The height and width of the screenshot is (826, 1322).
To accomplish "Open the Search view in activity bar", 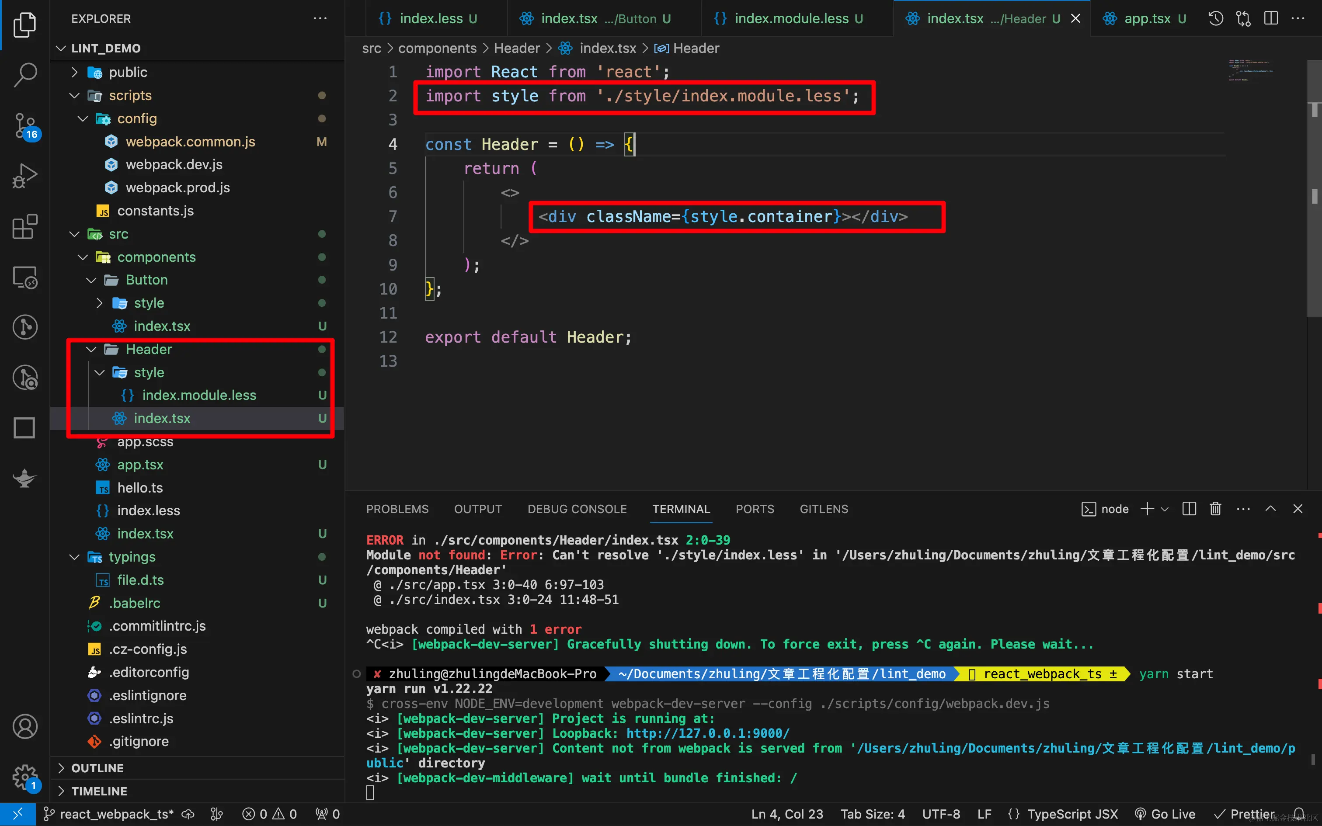I will [24, 75].
